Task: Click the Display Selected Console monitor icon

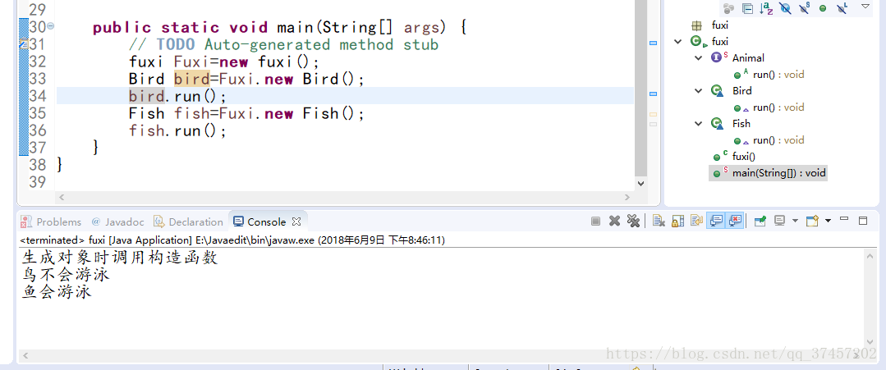Action: click(x=780, y=221)
